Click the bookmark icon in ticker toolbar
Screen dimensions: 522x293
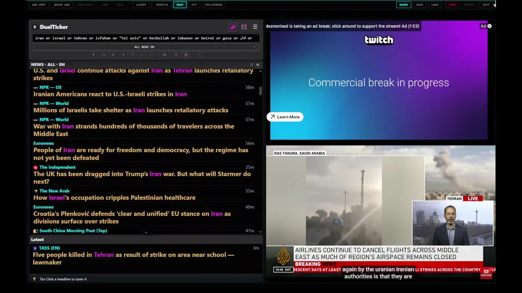(x=176, y=55)
